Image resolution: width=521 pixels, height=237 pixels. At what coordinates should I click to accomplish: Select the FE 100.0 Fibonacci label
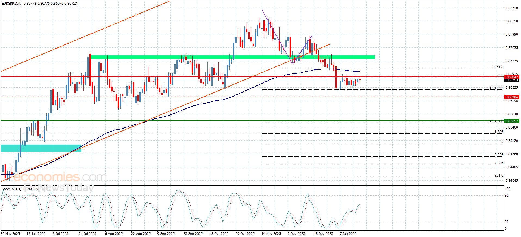(x=496, y=88)
